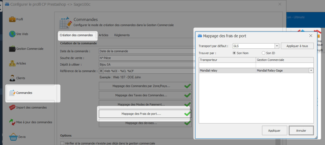Open the Mondial Relay-Sage dropdown arrow
This screenshot has height=145, width=325.
pos(311,70)
